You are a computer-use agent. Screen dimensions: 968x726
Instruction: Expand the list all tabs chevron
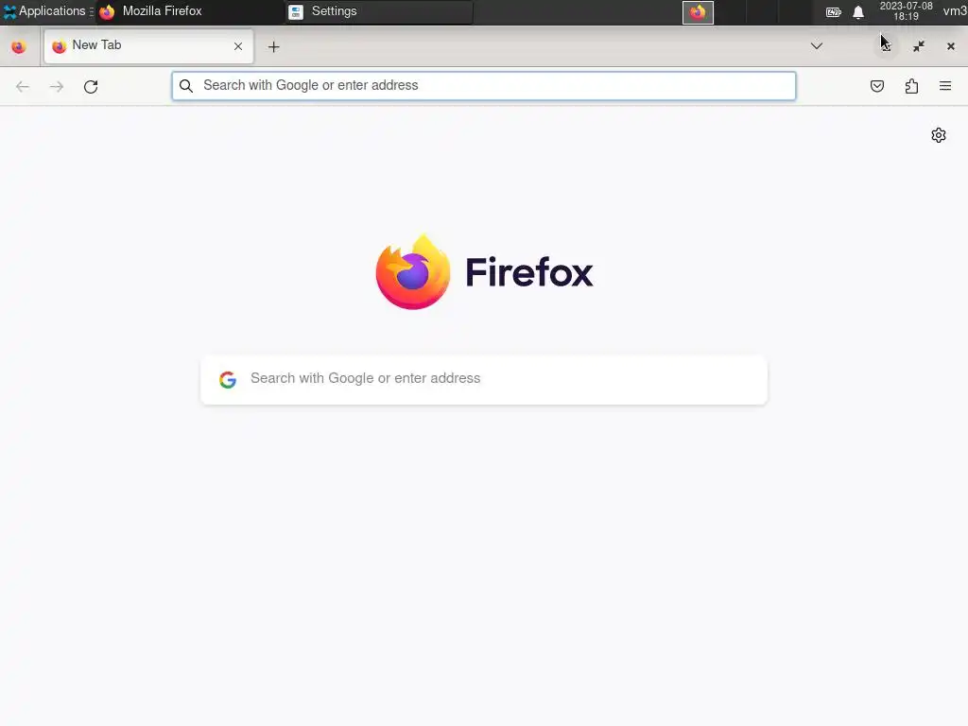[x=816, y=46]
